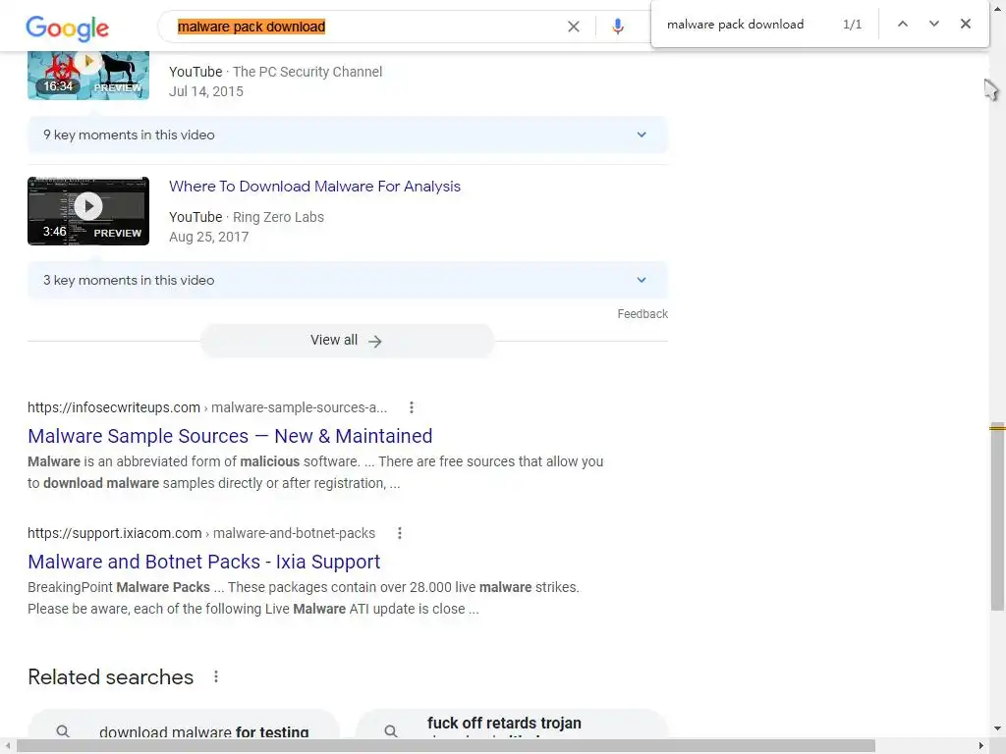Click the vertical scrollbar thumb
The width and height of the screenshot is (1006, 754).
[x=997, y=516]
